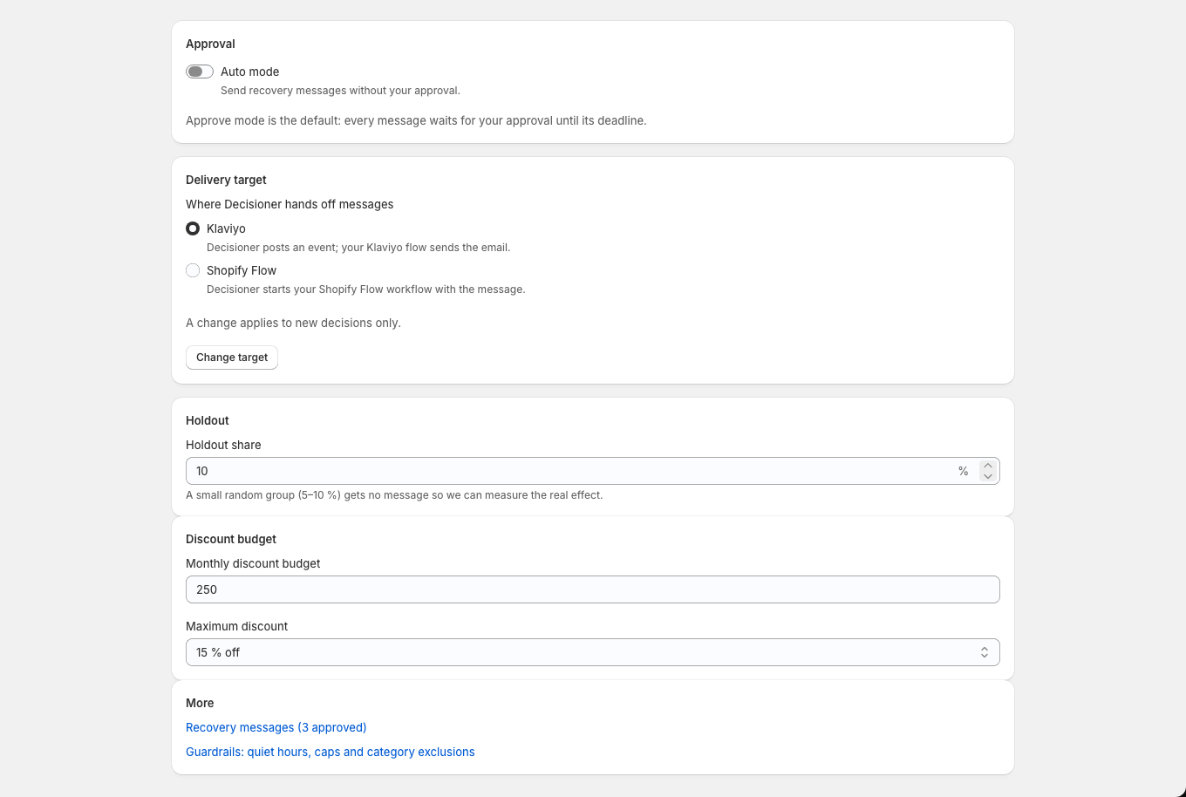1186x797 pixels.
Task: Open Recovery messages (3 approved) link
Action: pyautogui.click(x=276, y=727)
